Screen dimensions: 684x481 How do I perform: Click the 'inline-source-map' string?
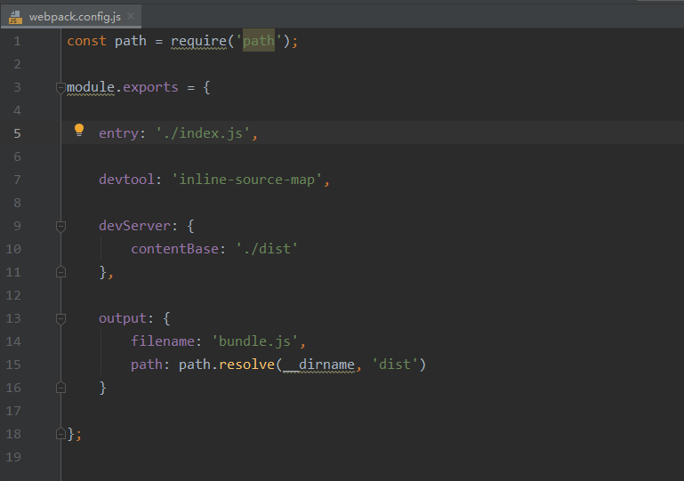click(247, 180)
